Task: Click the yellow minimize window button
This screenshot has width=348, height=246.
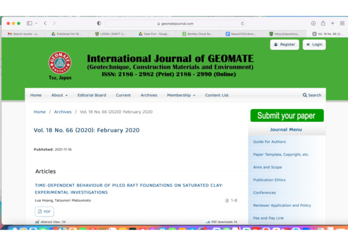Action: 14,23
